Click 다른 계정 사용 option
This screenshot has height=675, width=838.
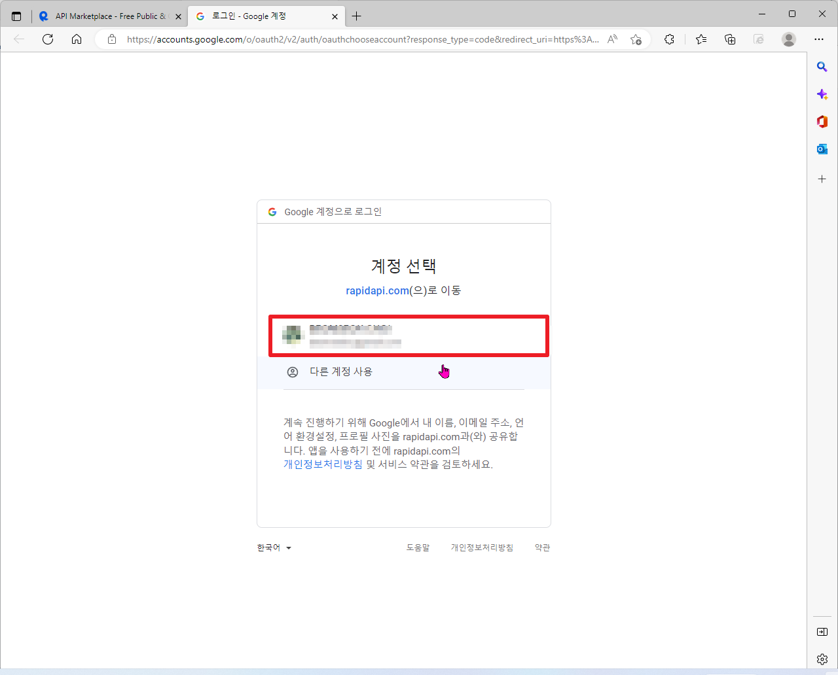click(404, 372)
